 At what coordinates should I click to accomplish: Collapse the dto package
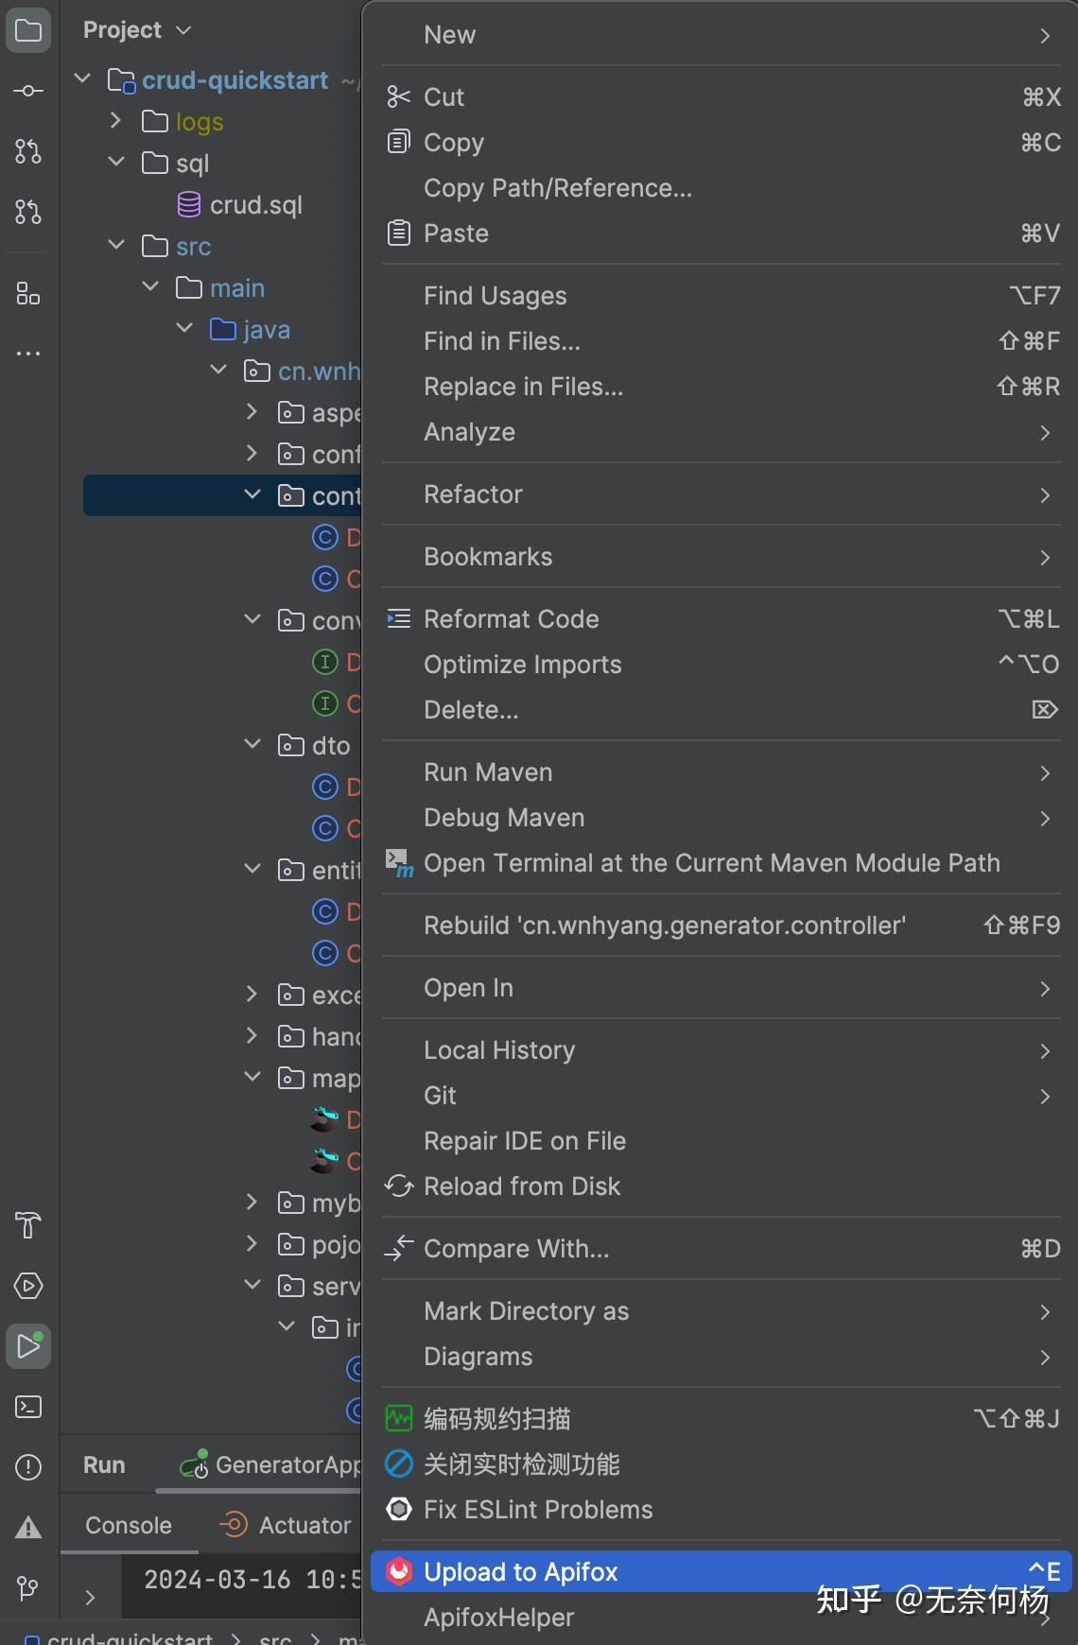point(252,745)
